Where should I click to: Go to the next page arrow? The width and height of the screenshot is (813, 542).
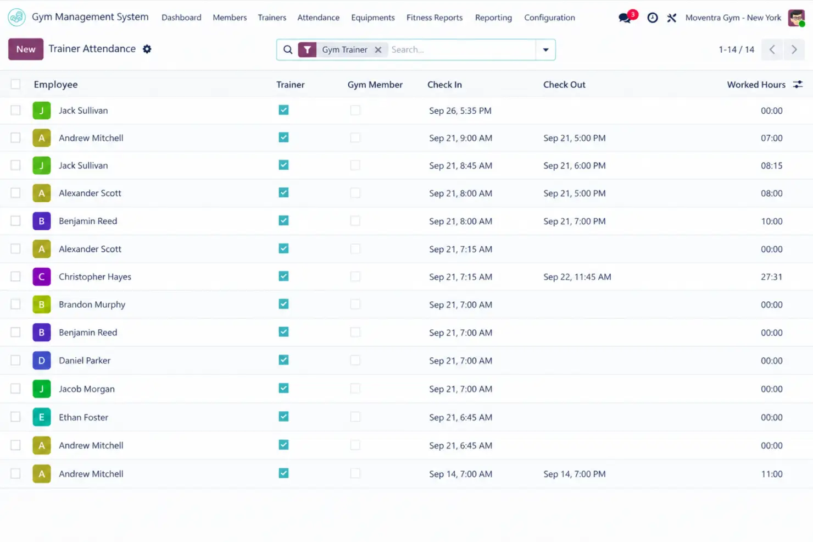point(794,49)
